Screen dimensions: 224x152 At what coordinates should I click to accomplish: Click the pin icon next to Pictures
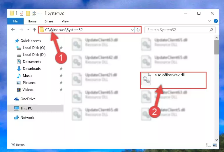(x=61, y=83)
